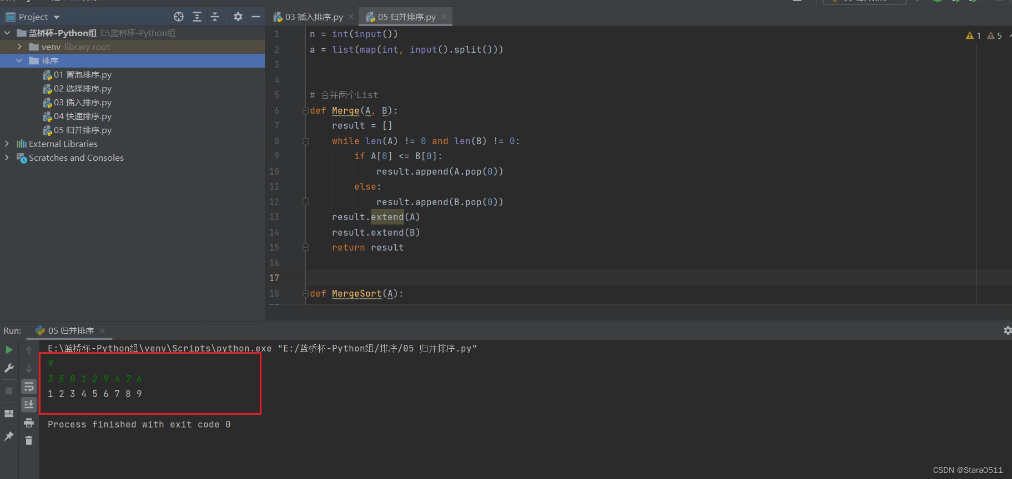Screen dimensions: 1012x479
Task: Collapse the 排序 folder
Action: [19, 60]
